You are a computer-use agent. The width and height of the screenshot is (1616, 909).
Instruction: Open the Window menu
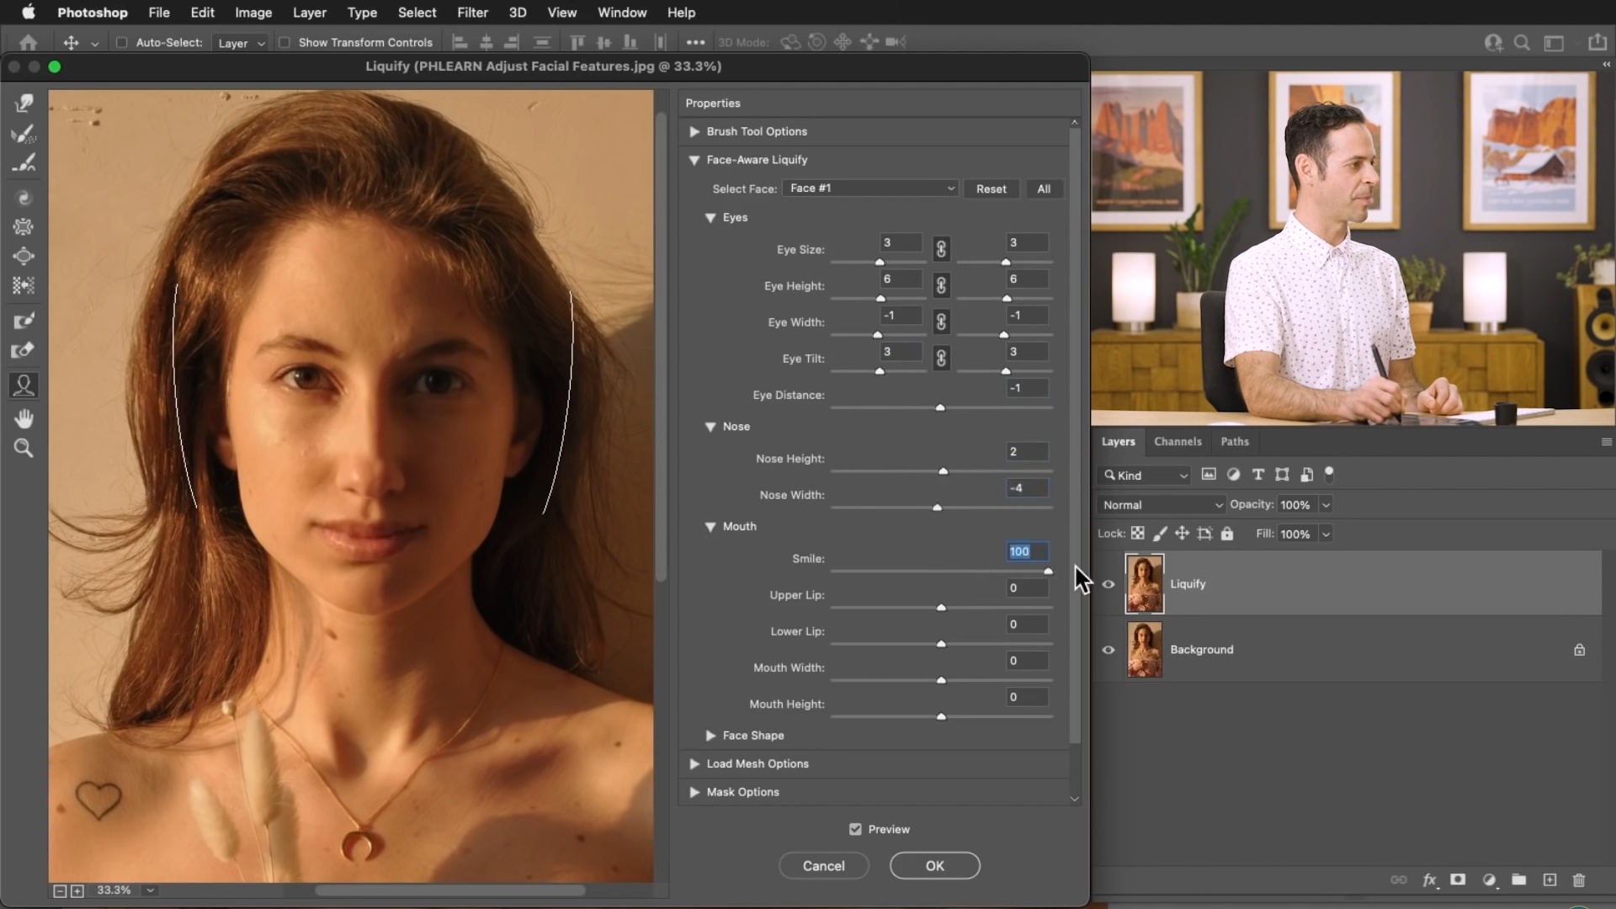click(622, 13)
